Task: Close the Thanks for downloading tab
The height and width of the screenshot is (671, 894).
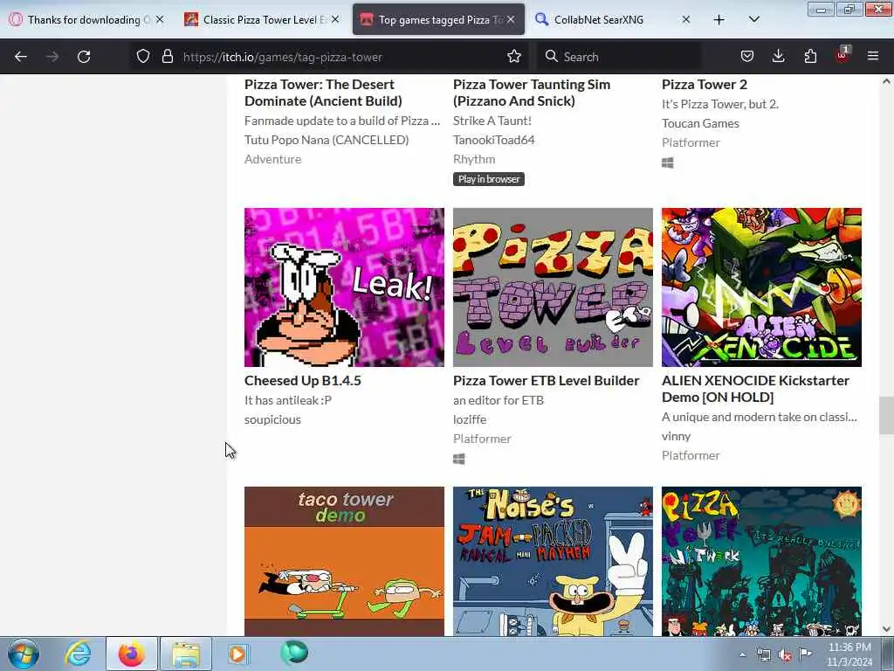Action: pyautogui.click(x=160, y=19)
